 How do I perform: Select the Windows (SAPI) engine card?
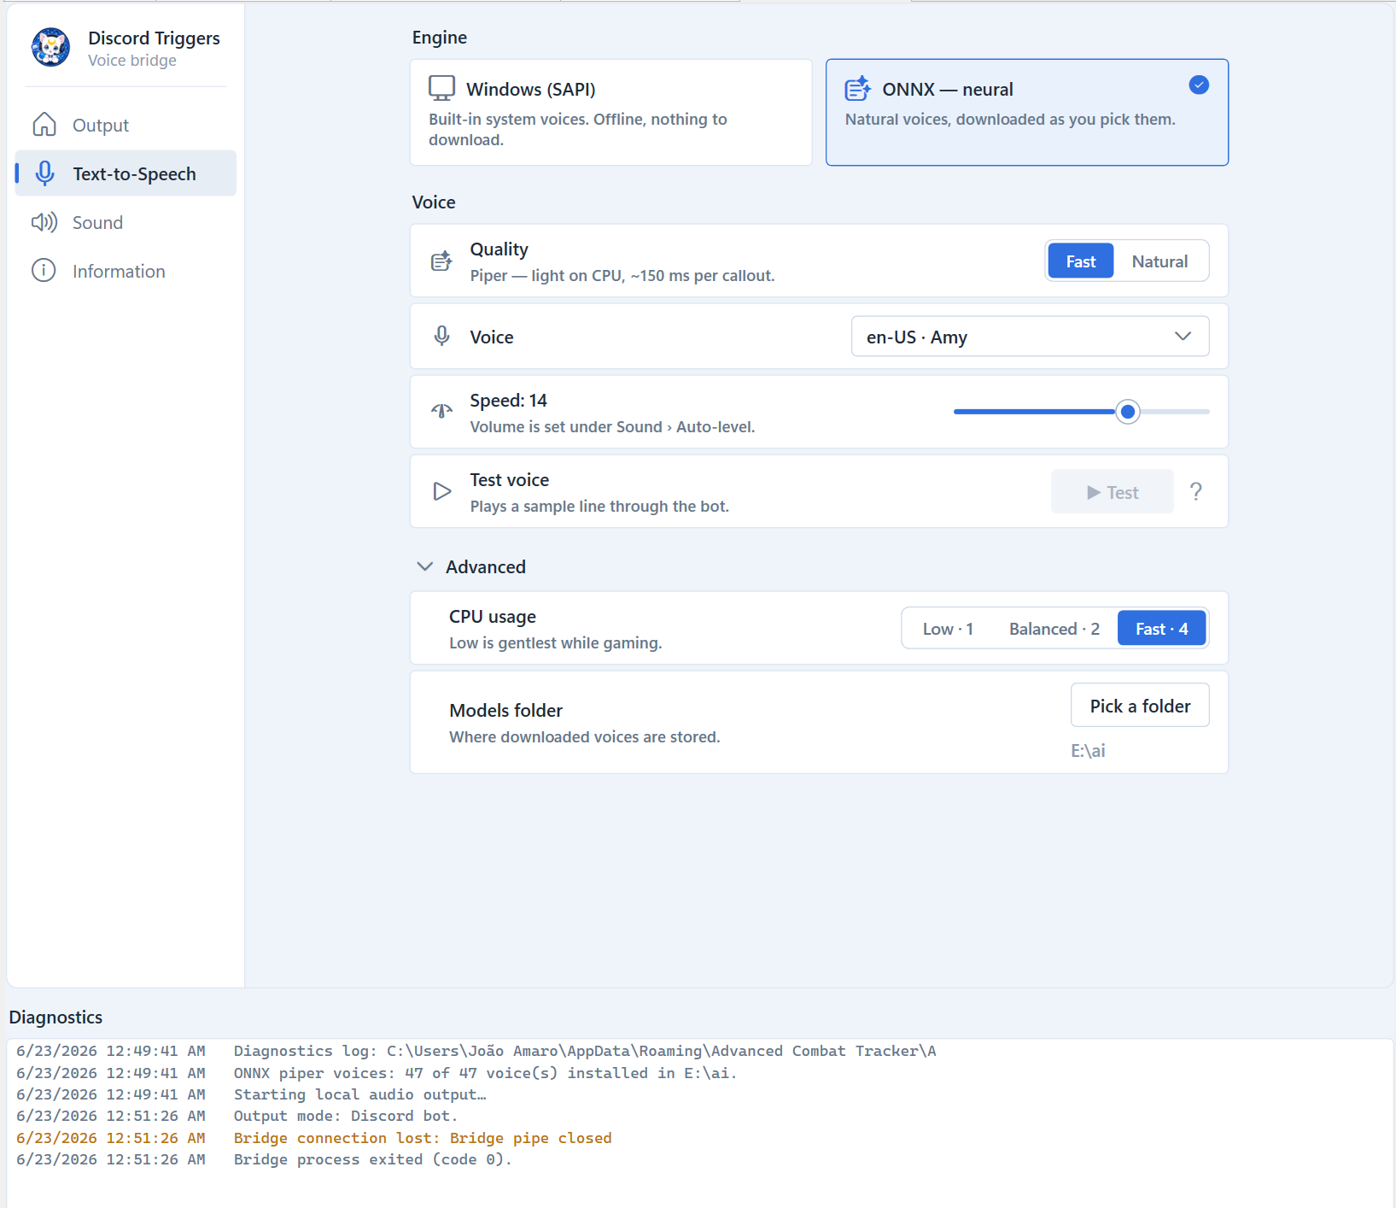[x=610, y=112]
